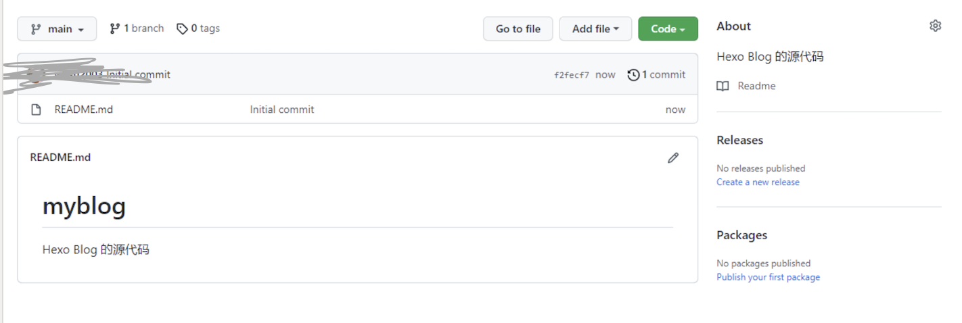Open commit hash f2fecf7

[571, 75]
